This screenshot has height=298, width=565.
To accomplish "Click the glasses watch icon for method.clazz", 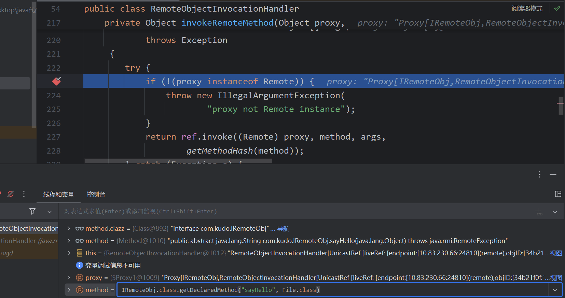I will coord(80,228).
